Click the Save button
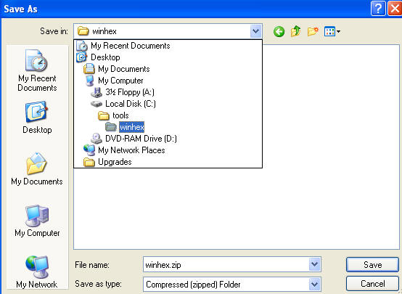 pyautogui.click(x=372, y=264)
